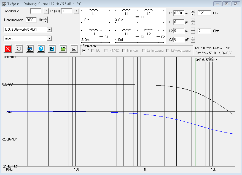The image size is (242, 175).
Task: Decrease Trennfrequenz with down spinner
Action: (45, 22)
